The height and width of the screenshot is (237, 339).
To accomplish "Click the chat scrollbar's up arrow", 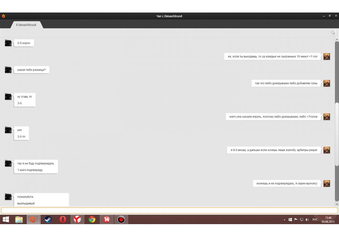I will (x=337, y=39).
